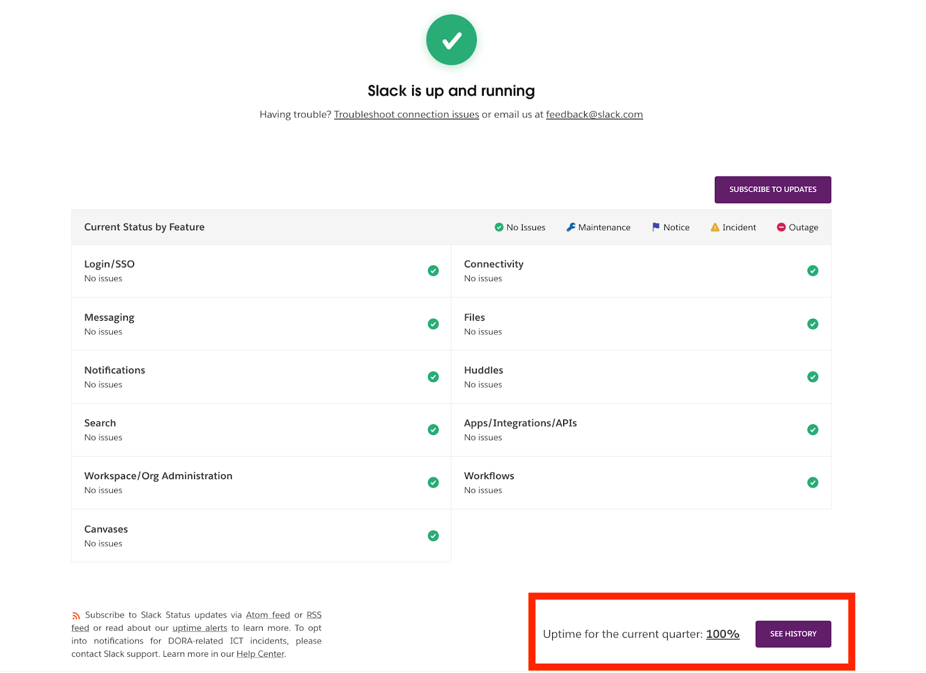
Task: Open the Atom feed link
Action: point(268,615)
